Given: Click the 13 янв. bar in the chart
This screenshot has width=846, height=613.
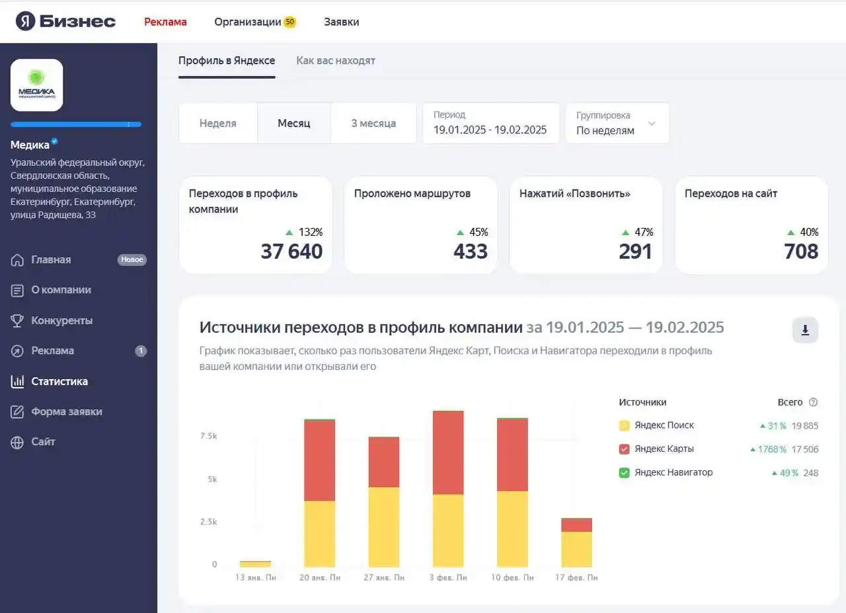Looking at the screenshot, I should coord(255,564).
